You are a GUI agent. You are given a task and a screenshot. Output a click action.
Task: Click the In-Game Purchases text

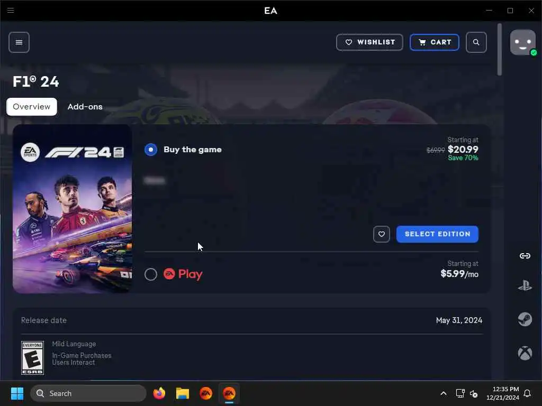click(82, 355)
